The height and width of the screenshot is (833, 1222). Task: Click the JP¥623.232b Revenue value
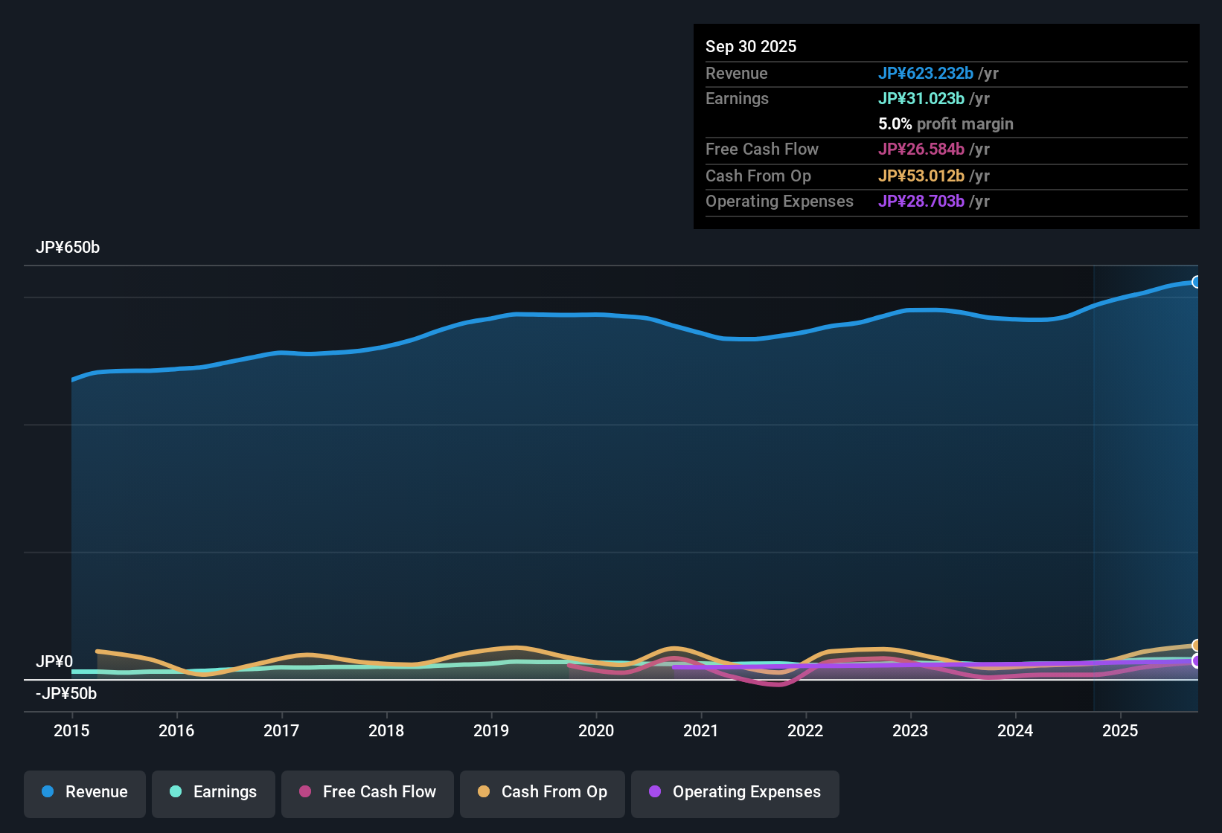click(927, 74)
